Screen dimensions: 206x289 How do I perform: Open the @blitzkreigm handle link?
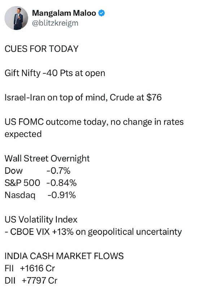click(x=55, y=23)
